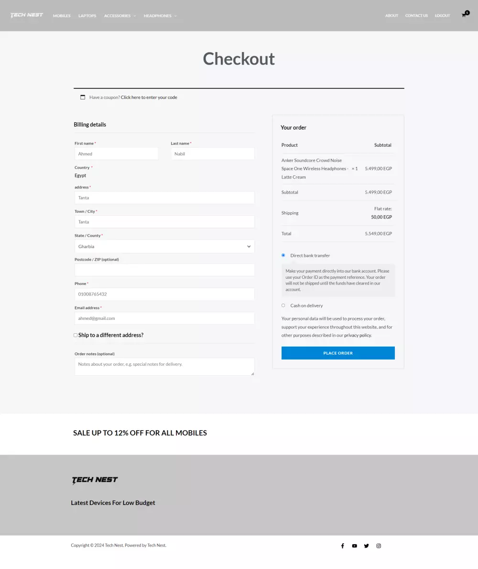
Task: Expand the Accessories menu
Action: (x=119, y=16)
